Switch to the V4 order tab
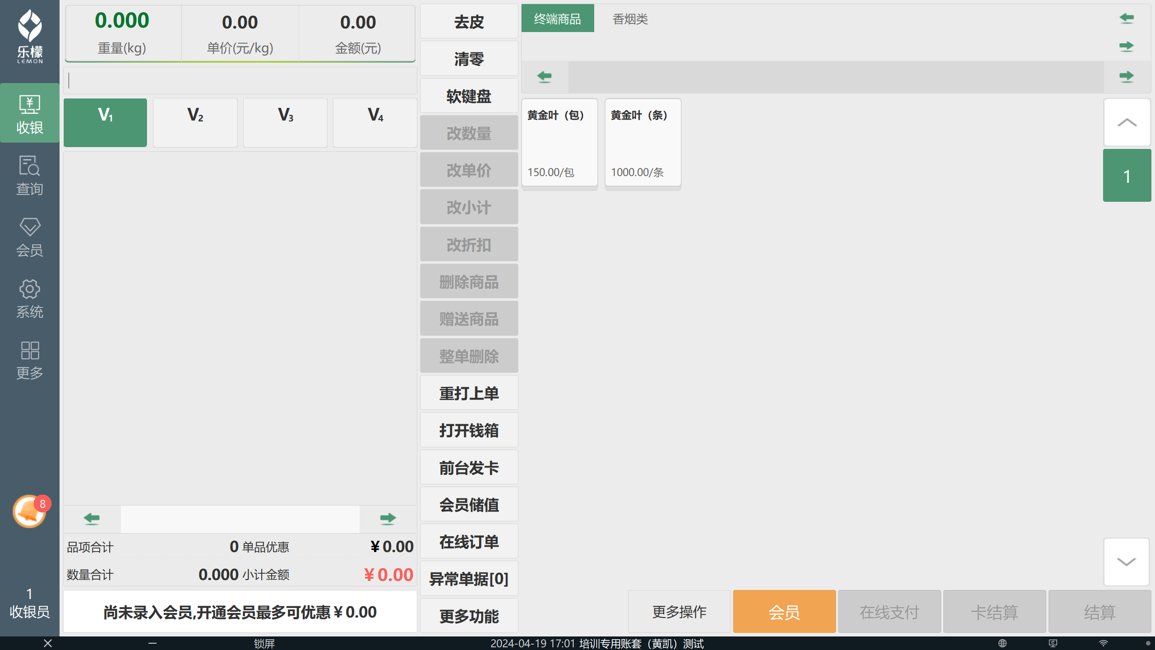Screen dimensions: 1155x650 point(375,122)
